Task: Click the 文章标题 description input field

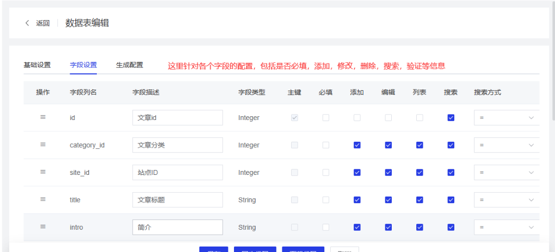Action: point(177,200)
